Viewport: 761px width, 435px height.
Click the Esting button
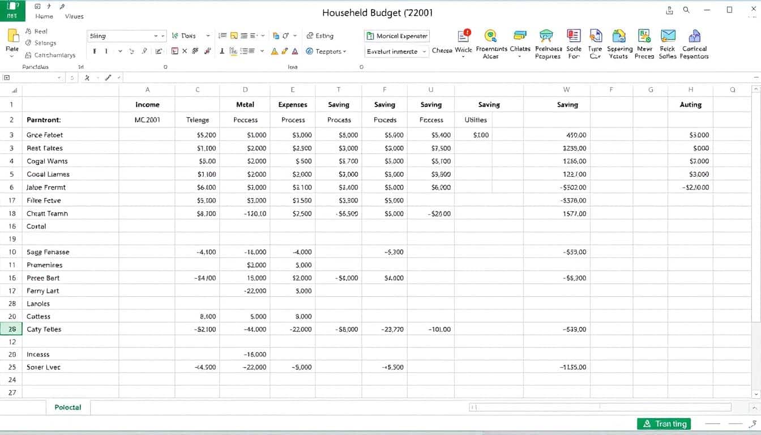click(x=320, y=36)
